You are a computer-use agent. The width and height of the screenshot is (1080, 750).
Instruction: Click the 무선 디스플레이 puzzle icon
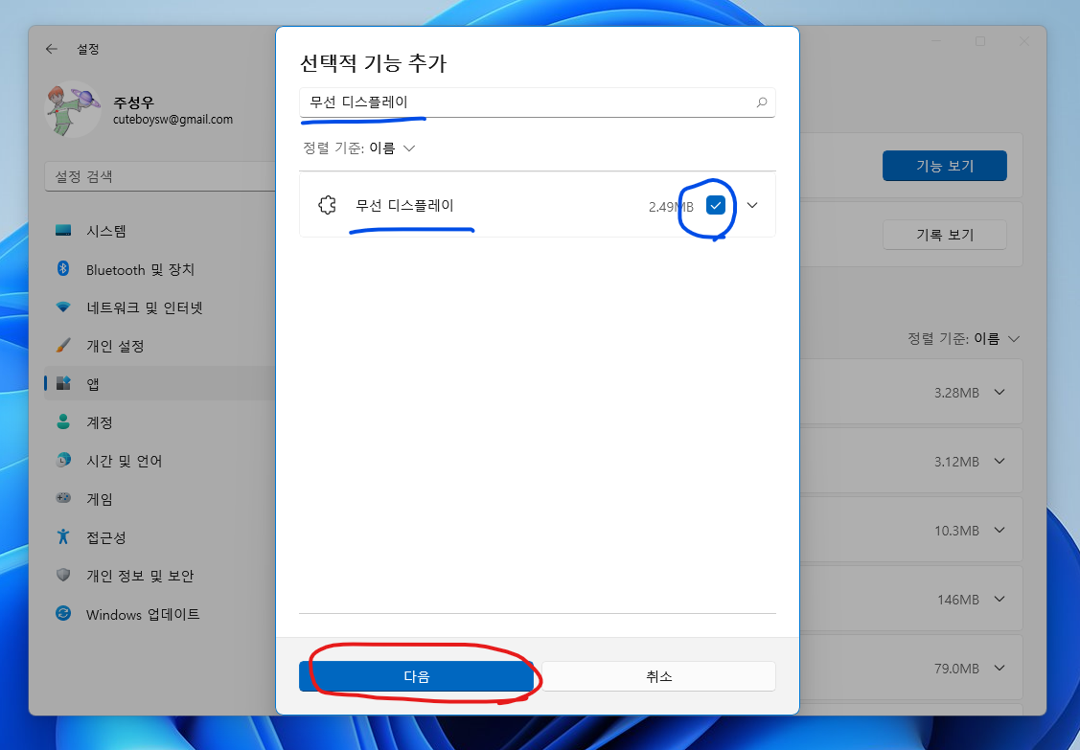point(327,205)
